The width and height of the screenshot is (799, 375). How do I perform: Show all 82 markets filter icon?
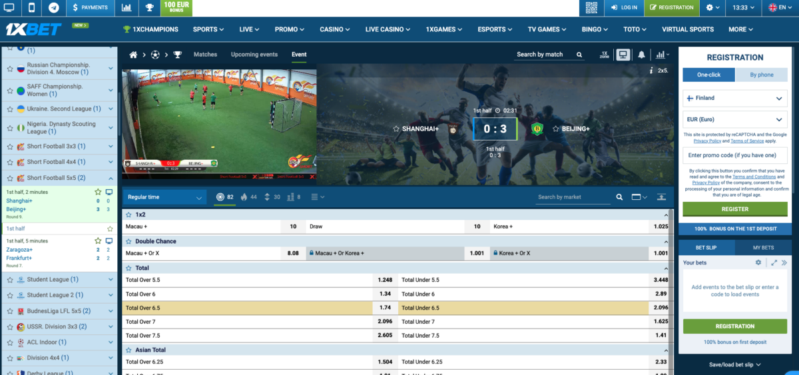click(x=225, y=197)
